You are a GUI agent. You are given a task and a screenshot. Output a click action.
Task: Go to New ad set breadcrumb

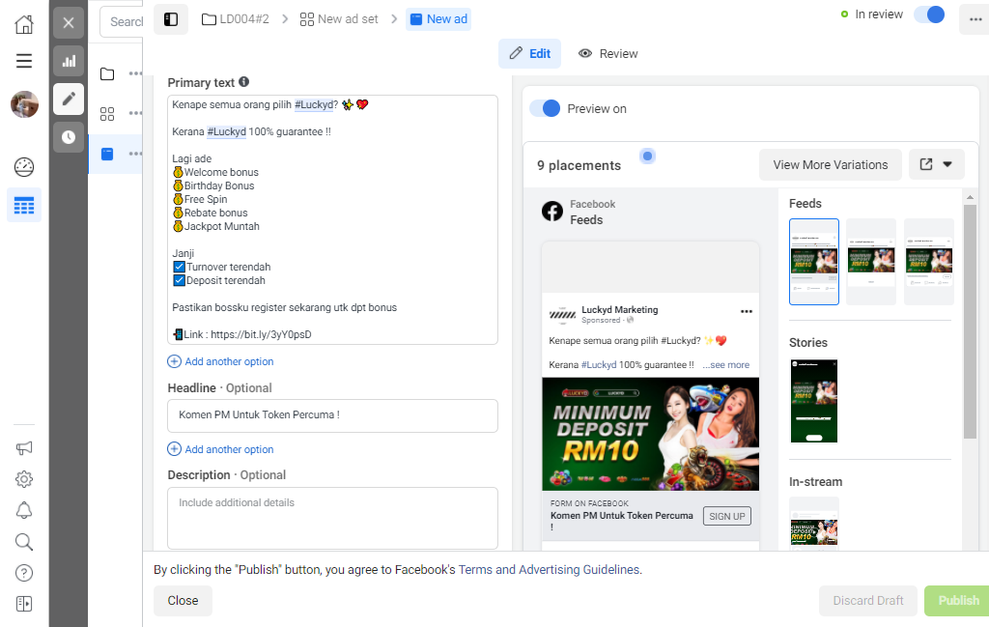click(x=339, y=19)
